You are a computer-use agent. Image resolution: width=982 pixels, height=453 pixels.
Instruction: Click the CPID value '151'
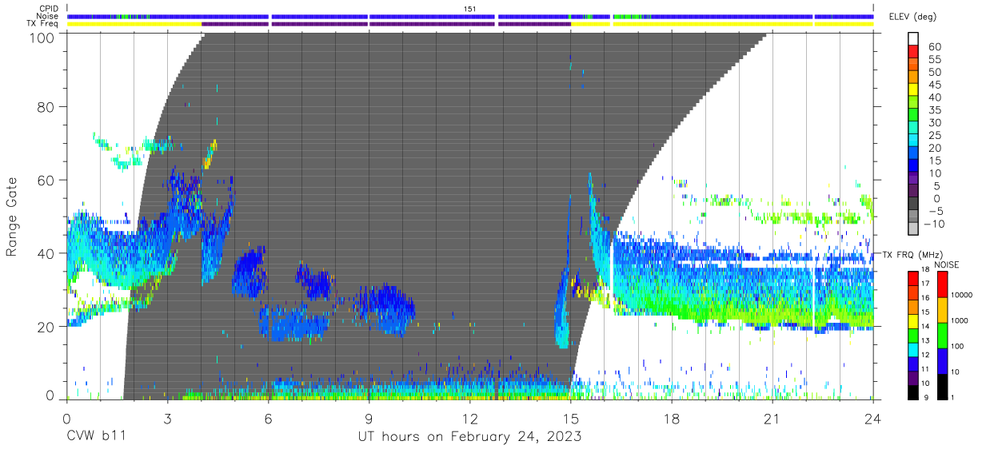470,9
